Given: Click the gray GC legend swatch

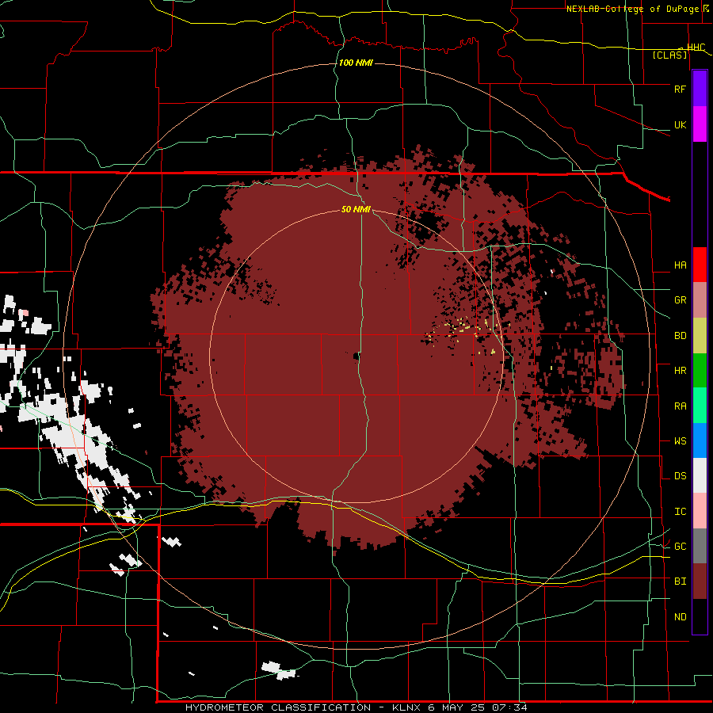Looking at the screenshot, I should [x=700, y=546].
